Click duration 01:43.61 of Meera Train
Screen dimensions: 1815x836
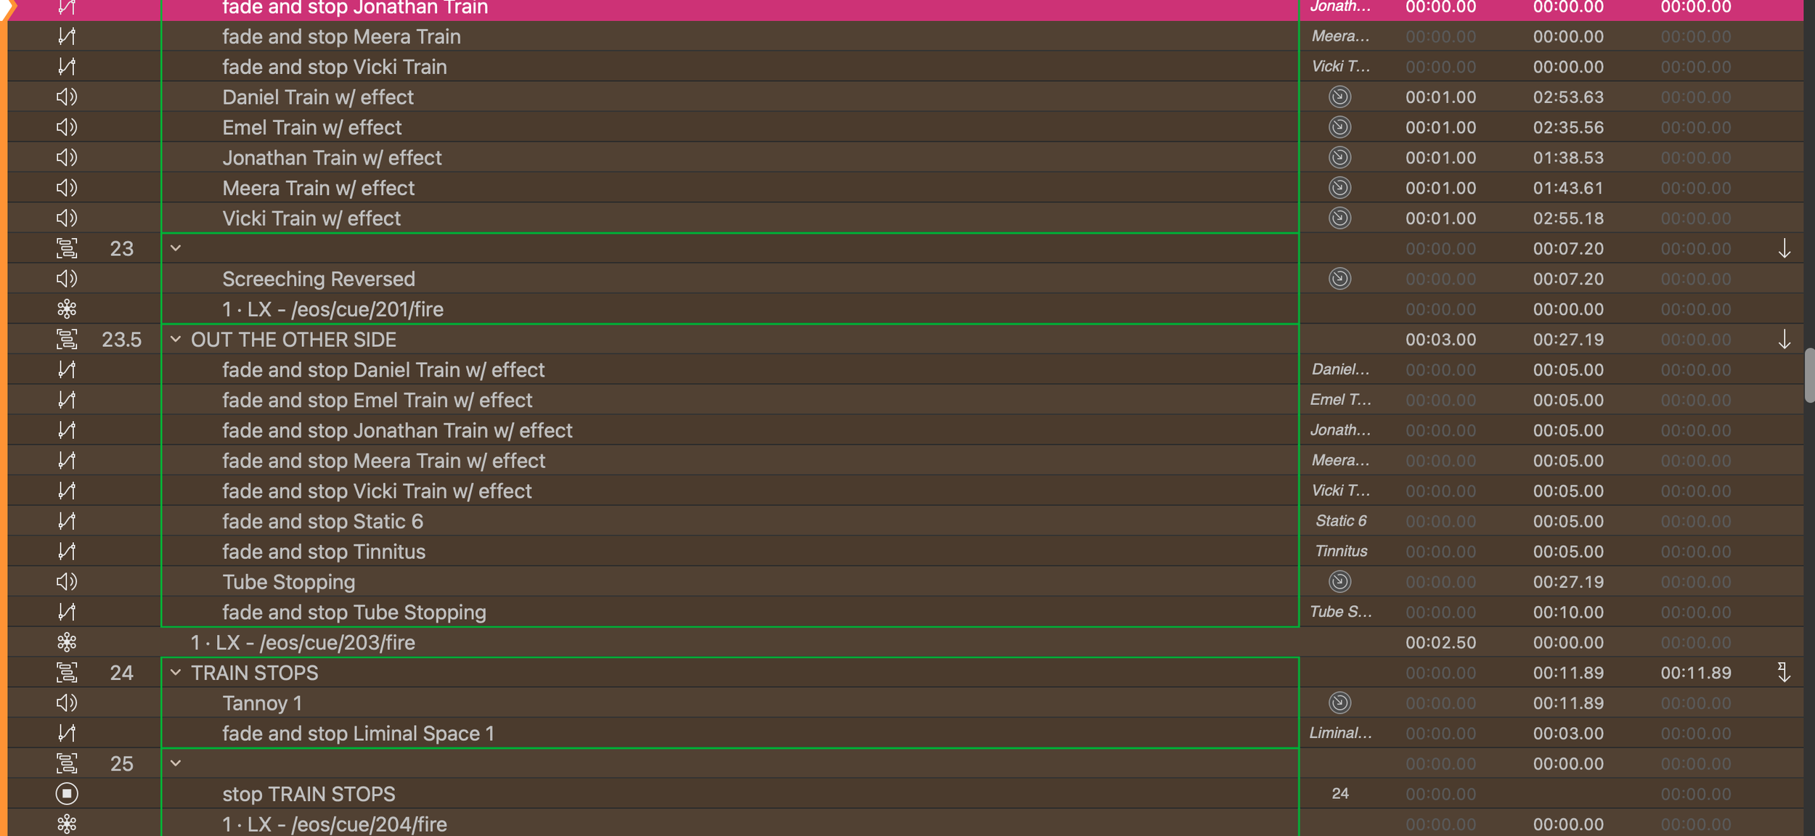point(1568,188)
